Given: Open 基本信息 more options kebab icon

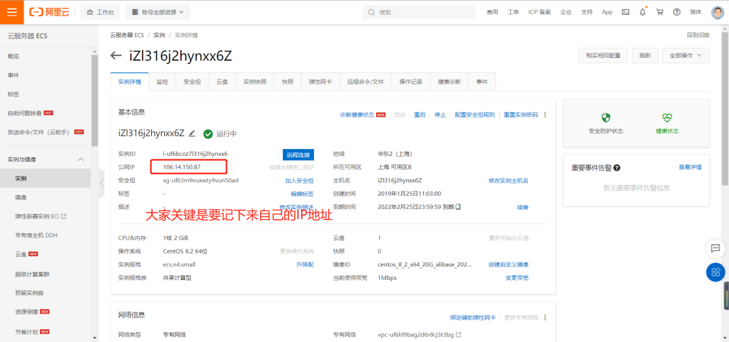Looking at the screenshot, I should [x=545, y=115].
